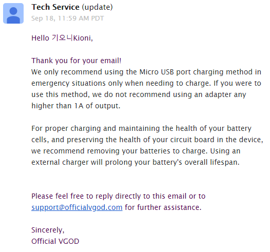Click the Official VGOD signature
270x252 pixels.
[55, 241]
